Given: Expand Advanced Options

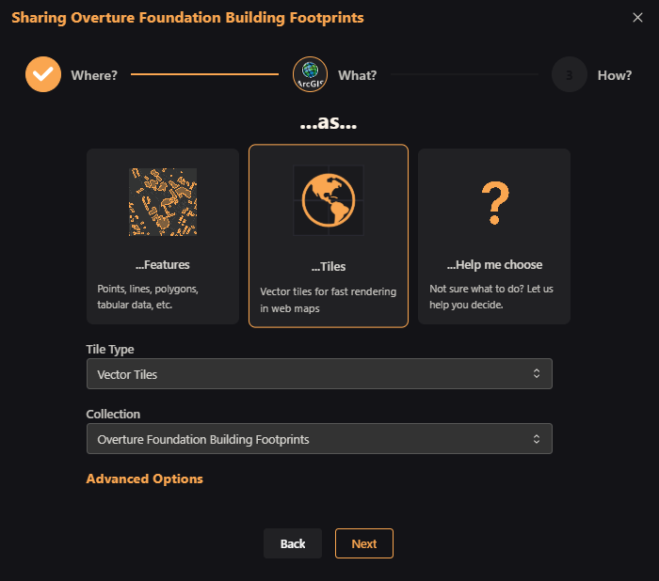Looking at the screenshot, I should (x=145, y=479).
